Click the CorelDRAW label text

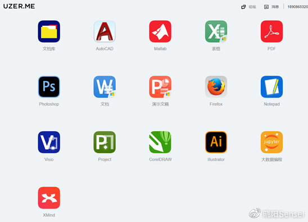tap(160, 160)
